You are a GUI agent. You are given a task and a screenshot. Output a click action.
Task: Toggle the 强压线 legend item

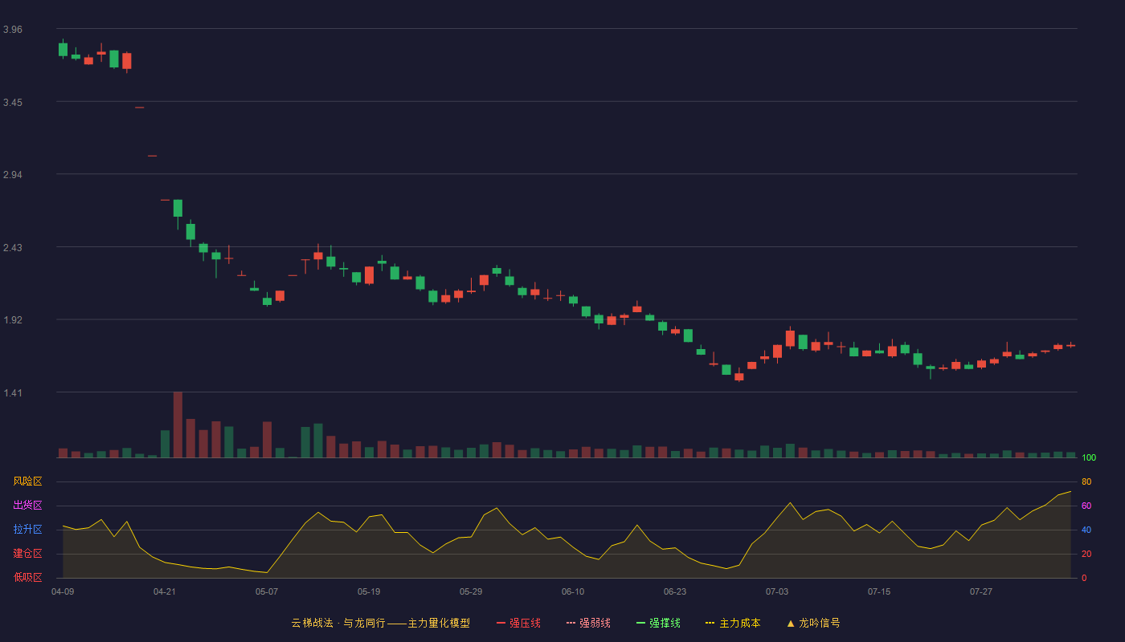518,623
